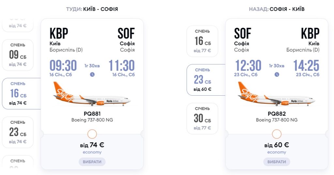This screenshot has height=175, width=334.
Task: Choose return date 23 Січень at 60 €
Action: point(203,80)
